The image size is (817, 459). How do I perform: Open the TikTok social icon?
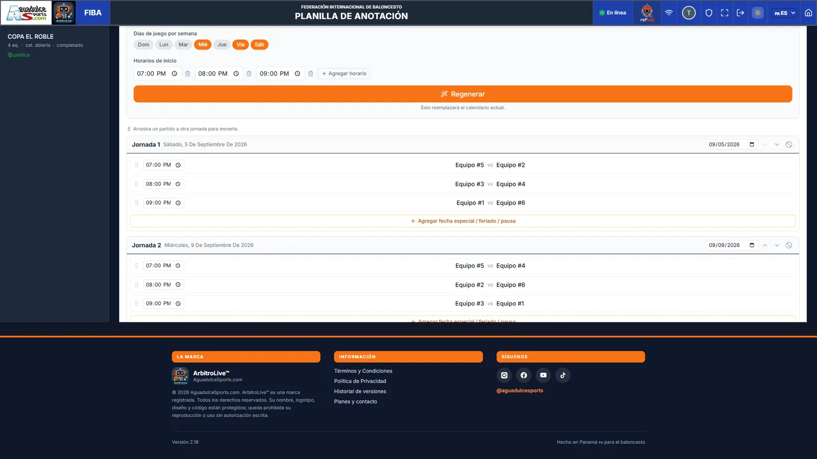click(563, 375)
